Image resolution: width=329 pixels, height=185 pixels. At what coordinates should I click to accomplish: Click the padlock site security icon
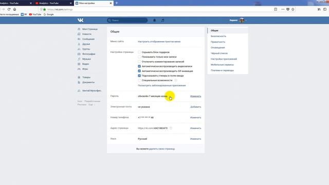pyautogui.click(x=45, y=9)
